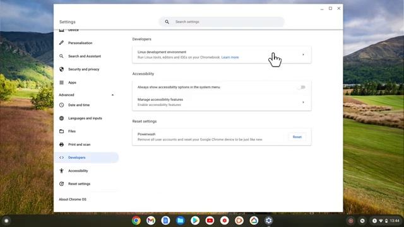Click the 'Manage accessibility features' row text
The width and height of the screenshot is (404, 227).
160,100
